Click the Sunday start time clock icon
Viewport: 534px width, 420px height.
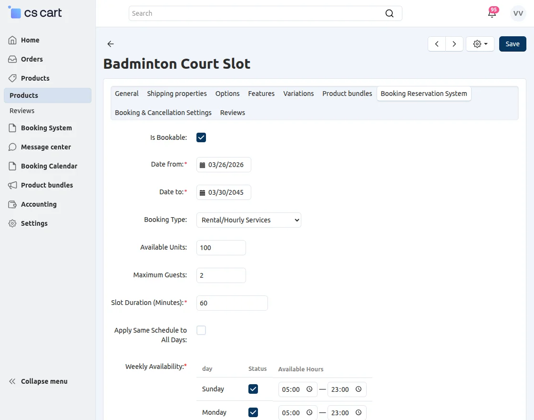point(309,389)
